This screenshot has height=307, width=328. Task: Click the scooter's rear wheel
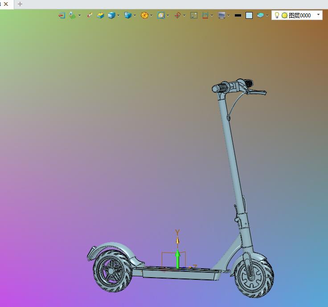click(112, 271)
